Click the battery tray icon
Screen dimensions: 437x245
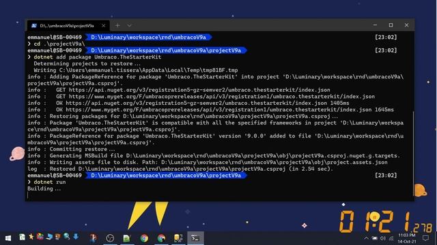click(x=374, y=238)
